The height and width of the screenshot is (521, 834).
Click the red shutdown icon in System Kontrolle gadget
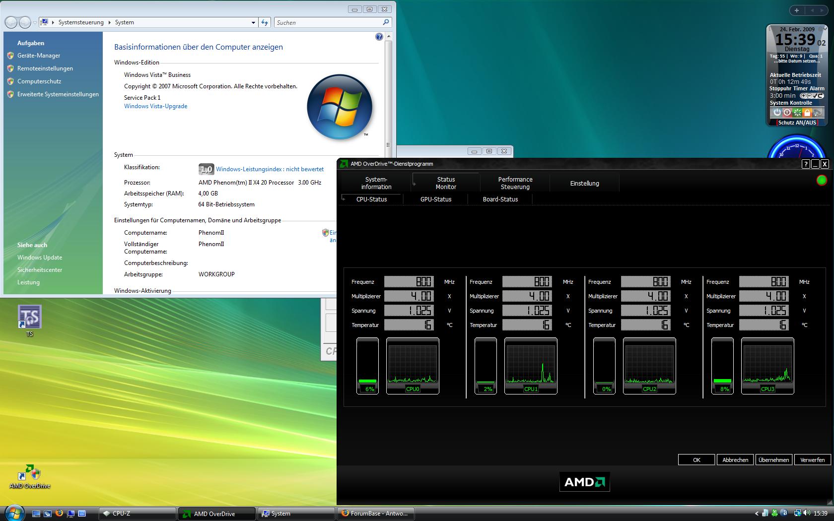click(787, 113)
